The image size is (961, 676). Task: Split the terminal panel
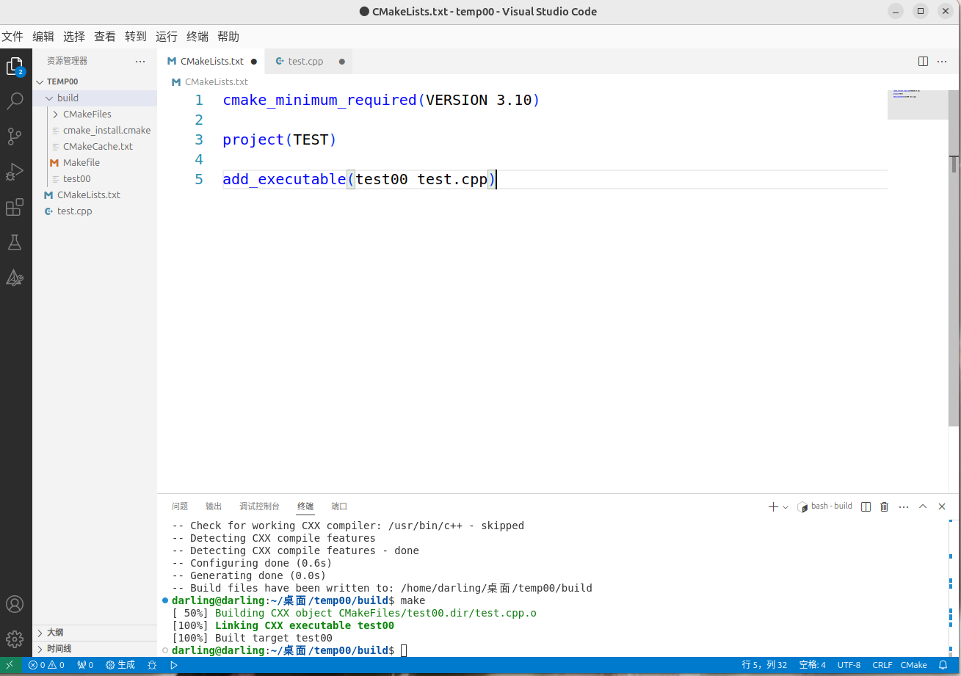[x=866, y=506]
